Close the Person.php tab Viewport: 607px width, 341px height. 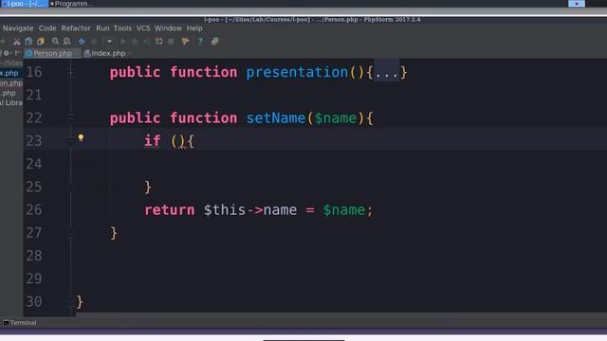[x=78, y=54]
